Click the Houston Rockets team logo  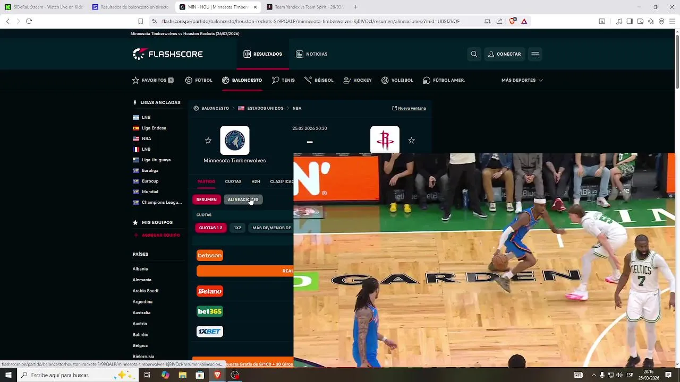click(x=385, y=140)
